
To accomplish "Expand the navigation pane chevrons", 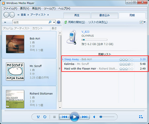I will point(5,22).
